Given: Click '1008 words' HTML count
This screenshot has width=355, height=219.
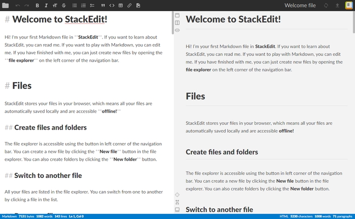Looking at the screenshot, I should 323,216.
